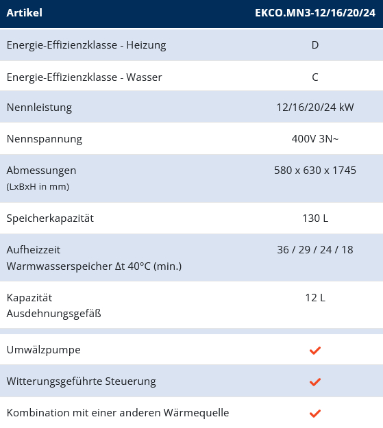Click the 36 / 29 / 24 / 18 value
Screen dimensions: 383x428
[315, 250]
